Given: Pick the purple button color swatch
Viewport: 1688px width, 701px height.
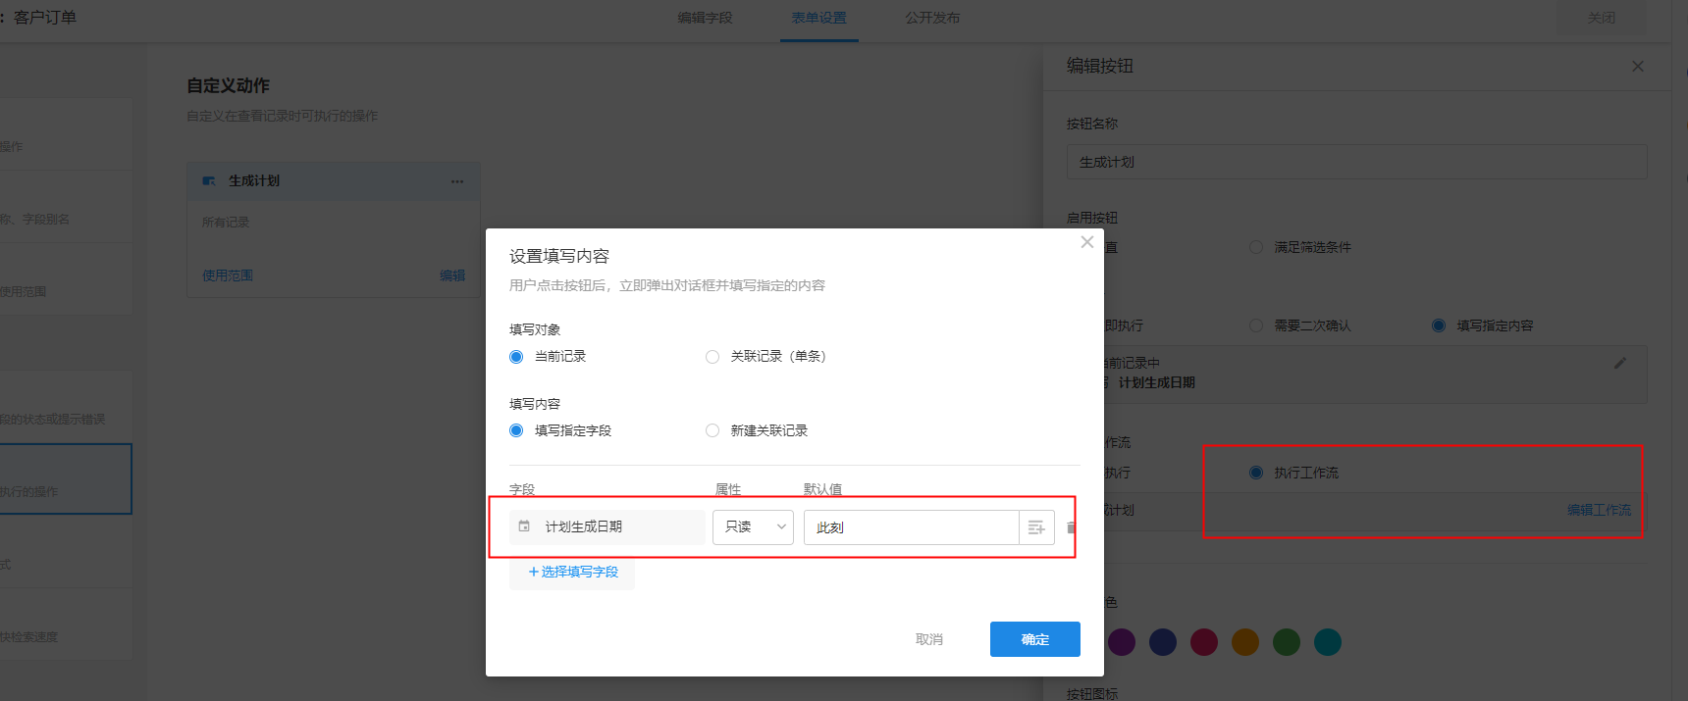Looking at the screenshot, I should [x=1122, y=642].
